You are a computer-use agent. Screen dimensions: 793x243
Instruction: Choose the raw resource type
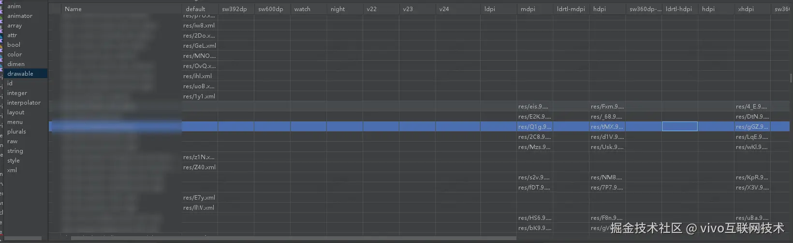(x=12, y=141)
